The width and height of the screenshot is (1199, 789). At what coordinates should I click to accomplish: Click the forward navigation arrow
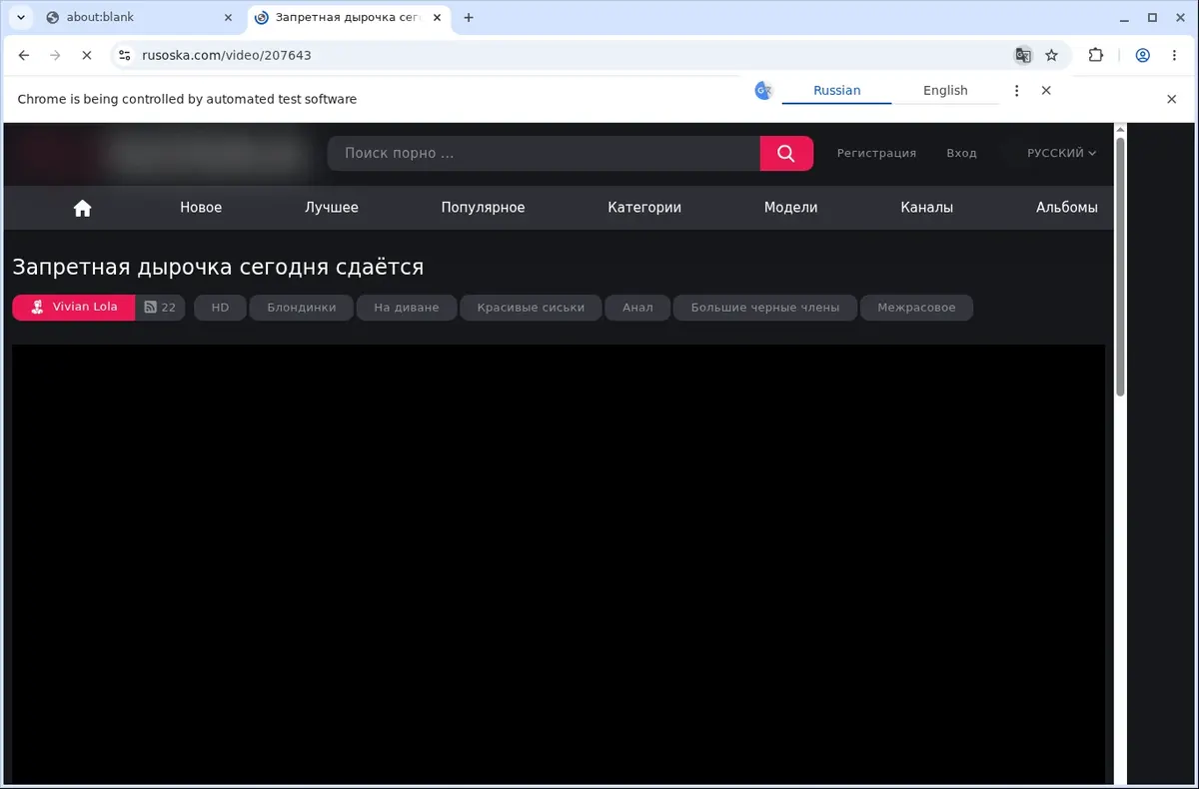tap(55, 56)
